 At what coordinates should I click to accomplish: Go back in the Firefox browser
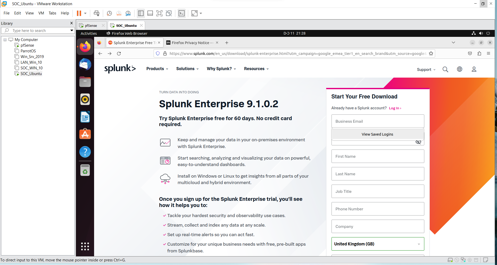(100, 54)
